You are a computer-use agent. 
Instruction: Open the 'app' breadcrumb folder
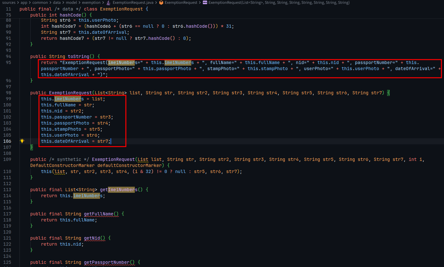[24, 3]
